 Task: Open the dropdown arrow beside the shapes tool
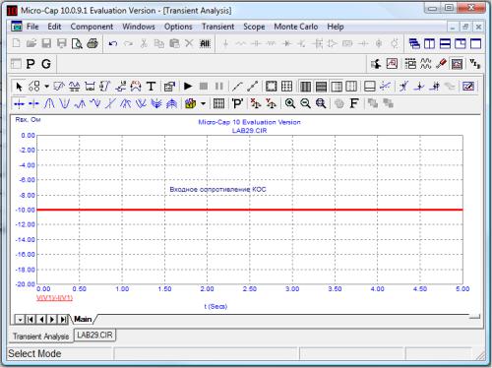(x=46, y=87)
